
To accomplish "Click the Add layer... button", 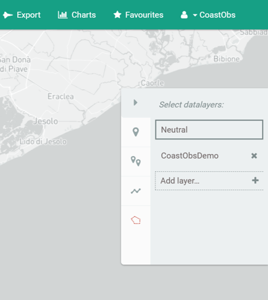I will [209, 181].
